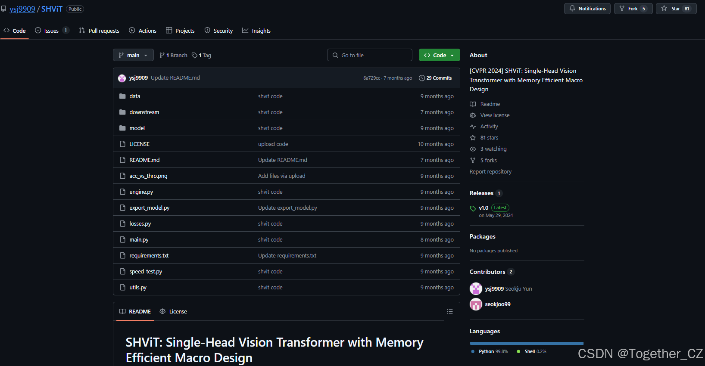Open 'Update requirements.txt' commit message

tap(287, 256)
